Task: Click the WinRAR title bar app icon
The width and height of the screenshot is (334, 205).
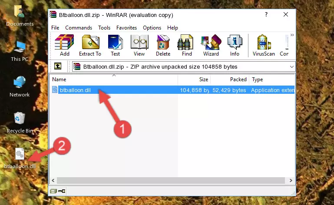Action: click(53, 14)
